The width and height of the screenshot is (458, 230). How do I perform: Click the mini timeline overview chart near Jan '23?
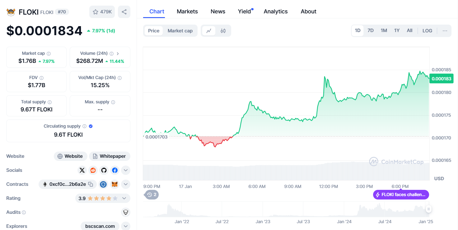click(x=263, y=209)
